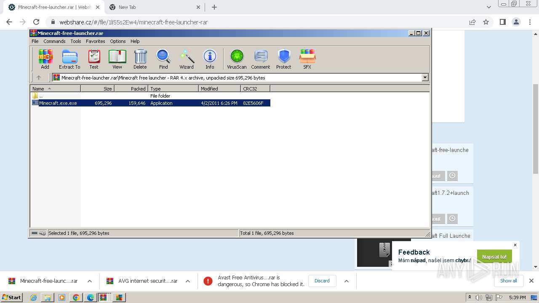Open the Options menu

[118, 41]
